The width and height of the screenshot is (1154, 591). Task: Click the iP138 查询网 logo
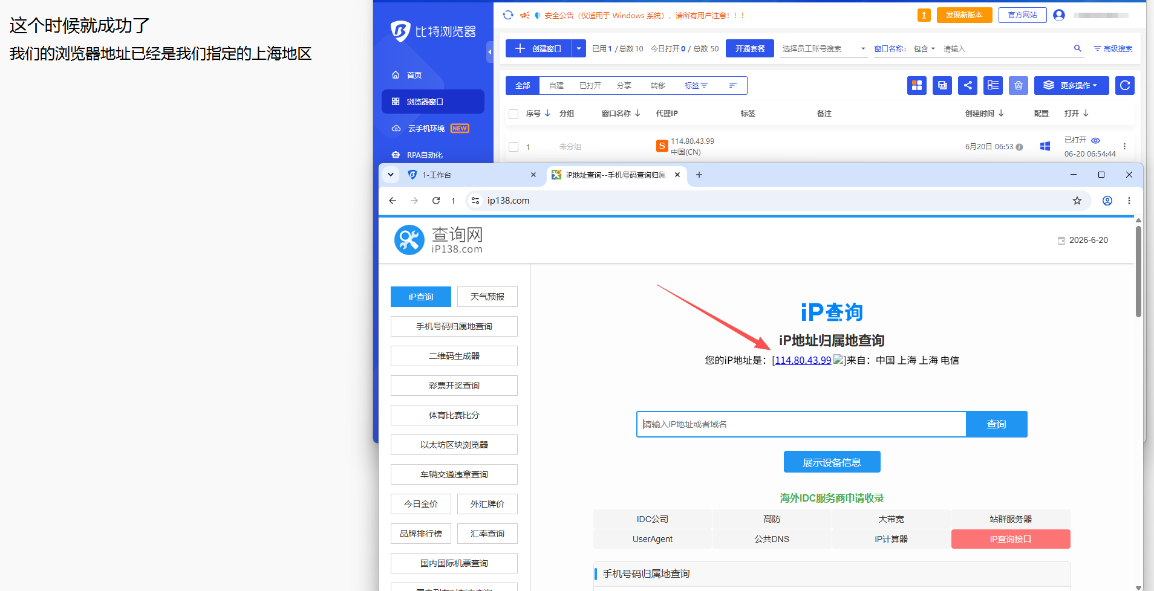coord(439,240)
